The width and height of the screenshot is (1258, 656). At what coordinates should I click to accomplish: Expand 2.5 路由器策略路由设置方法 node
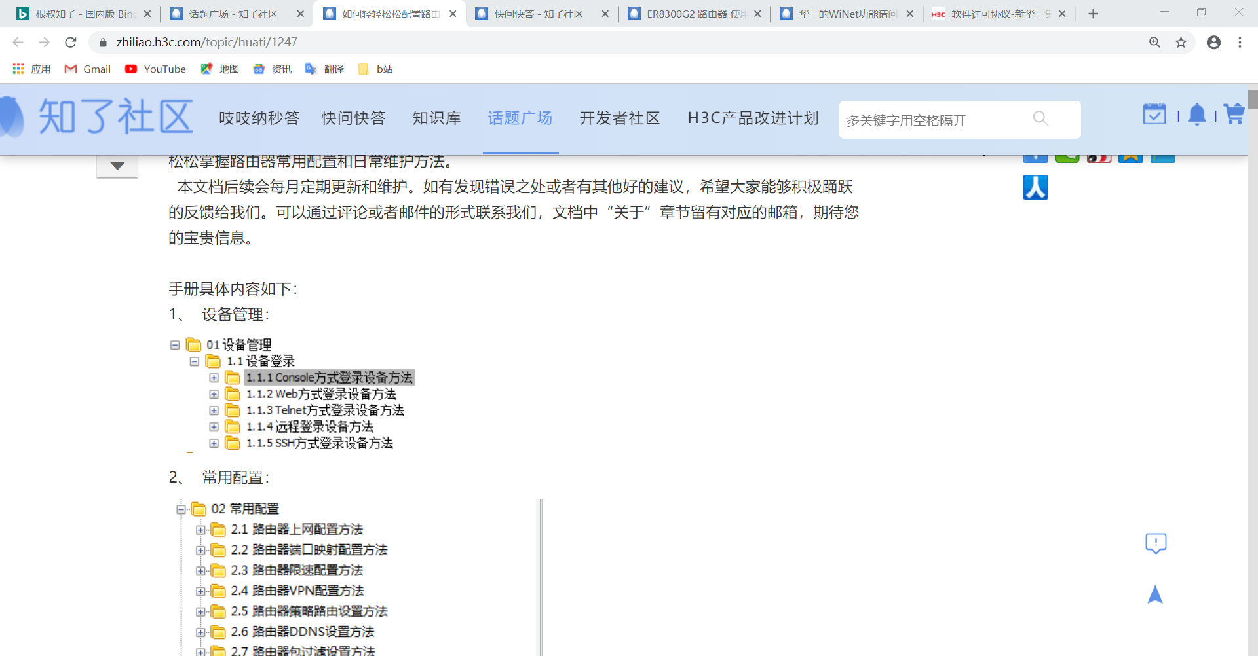click(x=200, y=611)
